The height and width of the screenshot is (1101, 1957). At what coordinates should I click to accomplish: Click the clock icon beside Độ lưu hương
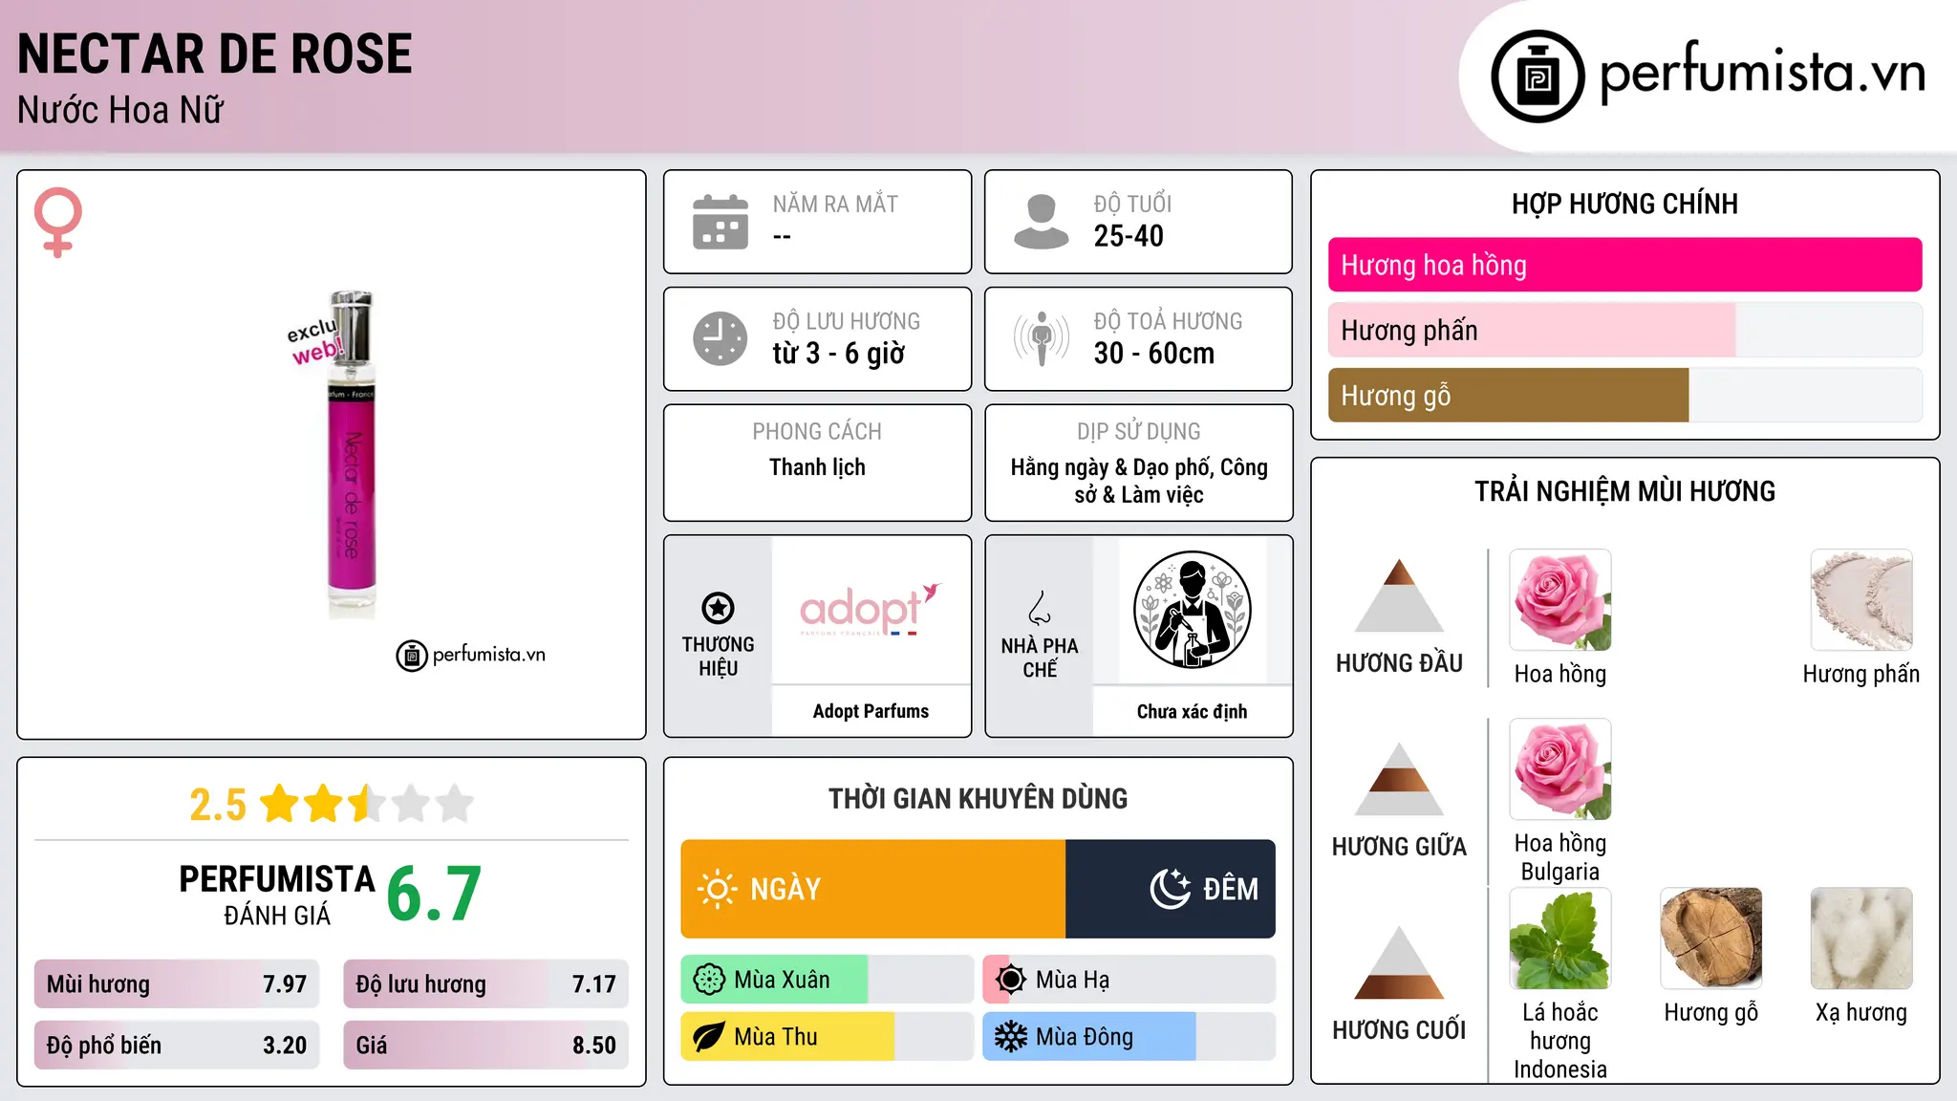(720, 338)
